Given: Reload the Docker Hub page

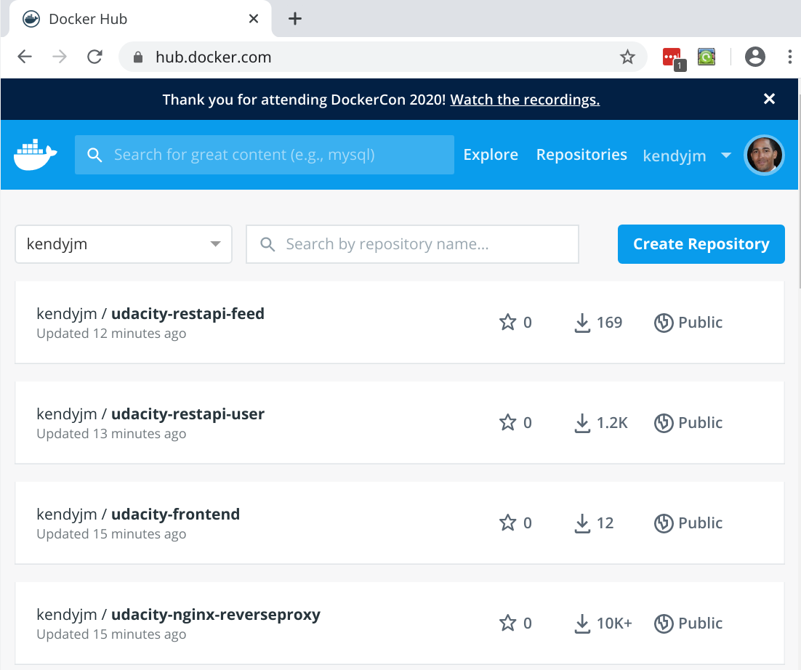Looking at the screenshot, I should point(95,57).
